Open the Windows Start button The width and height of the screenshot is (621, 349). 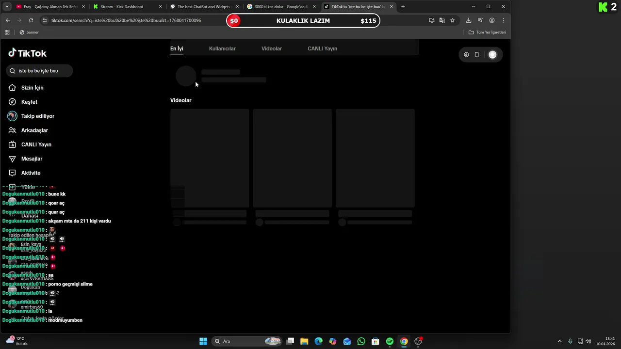click(x=203, y=341)
